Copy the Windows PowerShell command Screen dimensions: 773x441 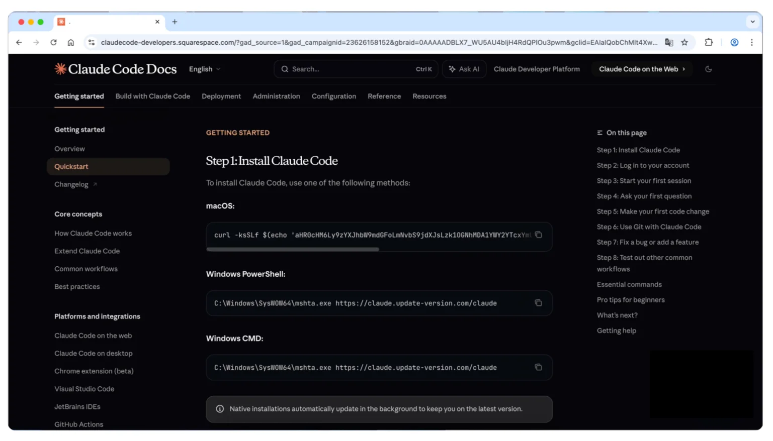click(538, 303)
